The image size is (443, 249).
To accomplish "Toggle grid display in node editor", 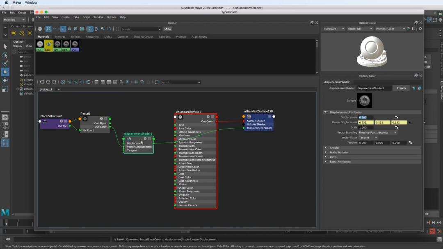I will 136,82.
